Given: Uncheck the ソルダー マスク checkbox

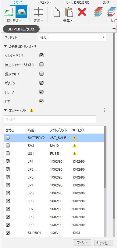Looking at the screenshot, I should pyautogui.click(x=41, y=55).
